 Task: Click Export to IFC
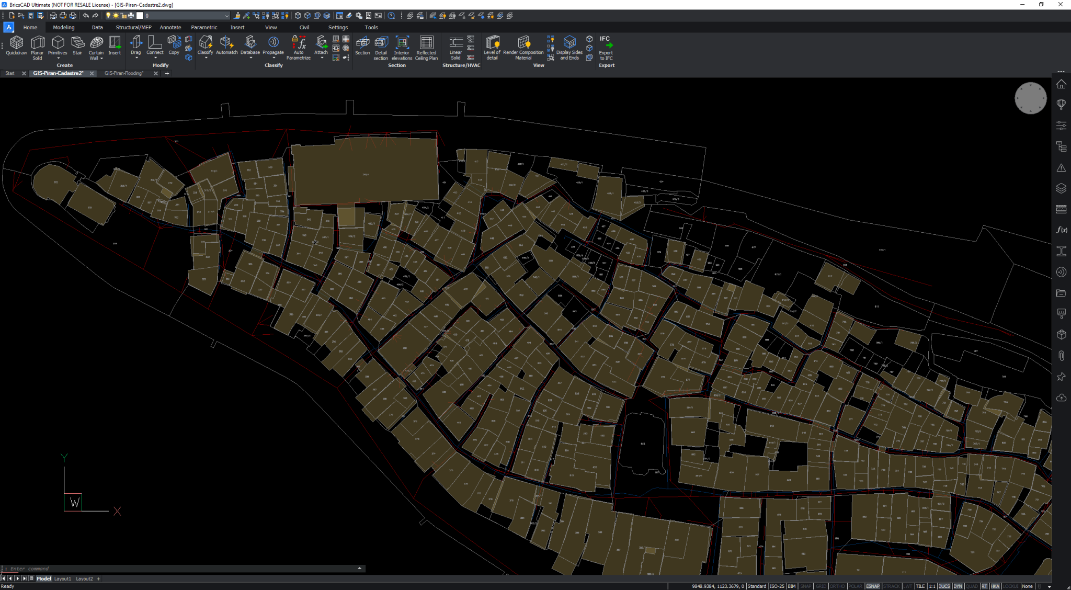[606, 46]
